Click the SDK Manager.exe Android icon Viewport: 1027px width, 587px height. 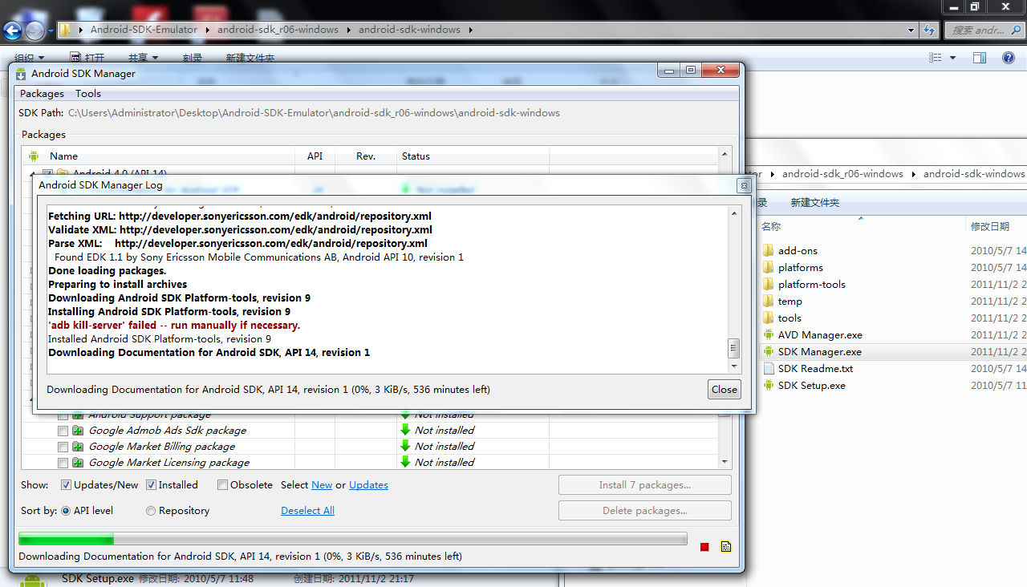[x=768, y=352]
